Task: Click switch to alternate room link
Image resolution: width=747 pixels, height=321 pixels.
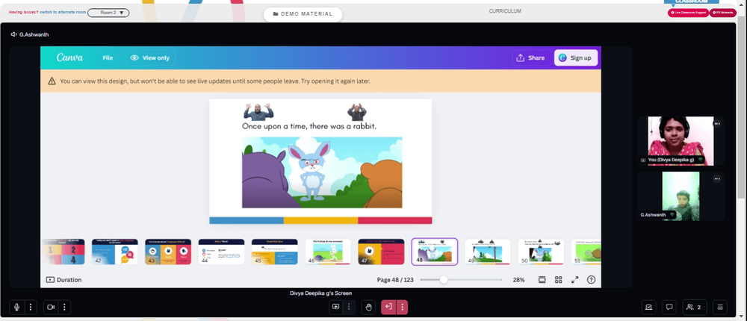Action: (63, 13)
